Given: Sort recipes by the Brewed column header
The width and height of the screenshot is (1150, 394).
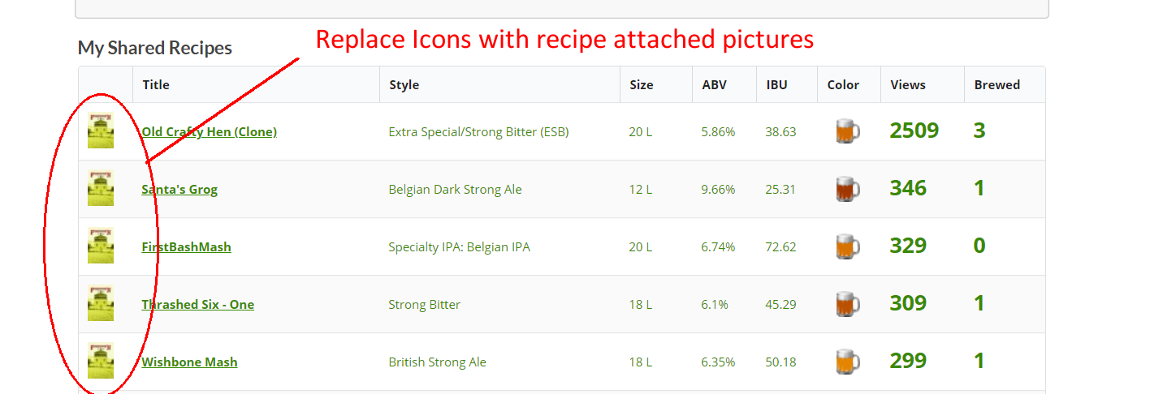Looking at the screenshot, I should pos(997,84).
